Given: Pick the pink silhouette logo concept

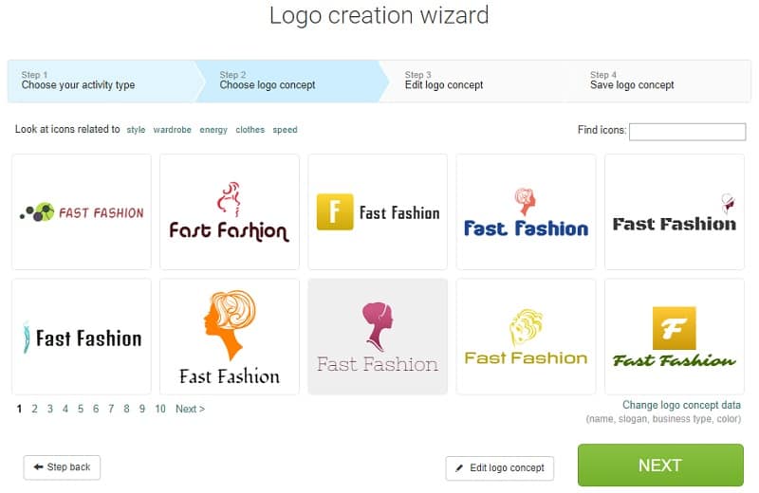Looking at the screenshot, I should point(378,337).
